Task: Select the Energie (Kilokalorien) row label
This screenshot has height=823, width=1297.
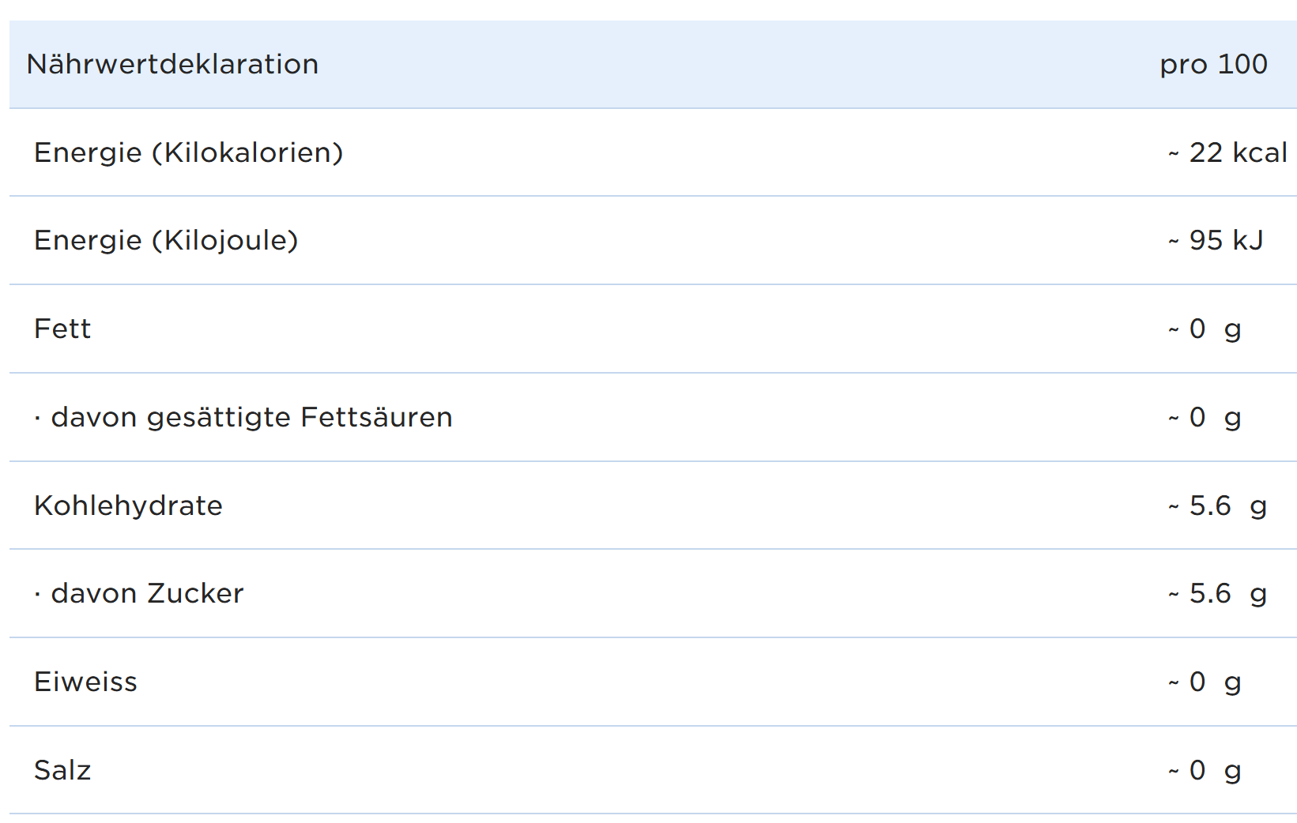Action: [x=189, y=152]
